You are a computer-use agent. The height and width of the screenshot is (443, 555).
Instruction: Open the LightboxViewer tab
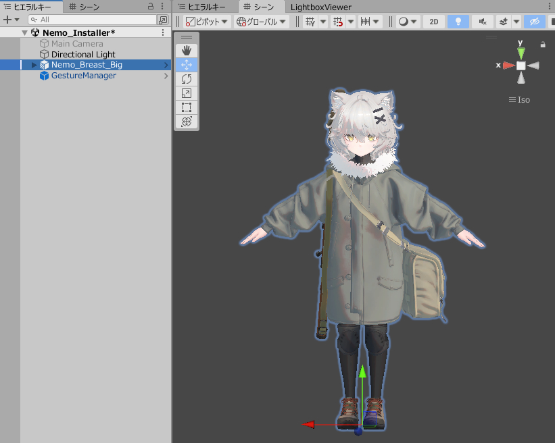[320, 7]
